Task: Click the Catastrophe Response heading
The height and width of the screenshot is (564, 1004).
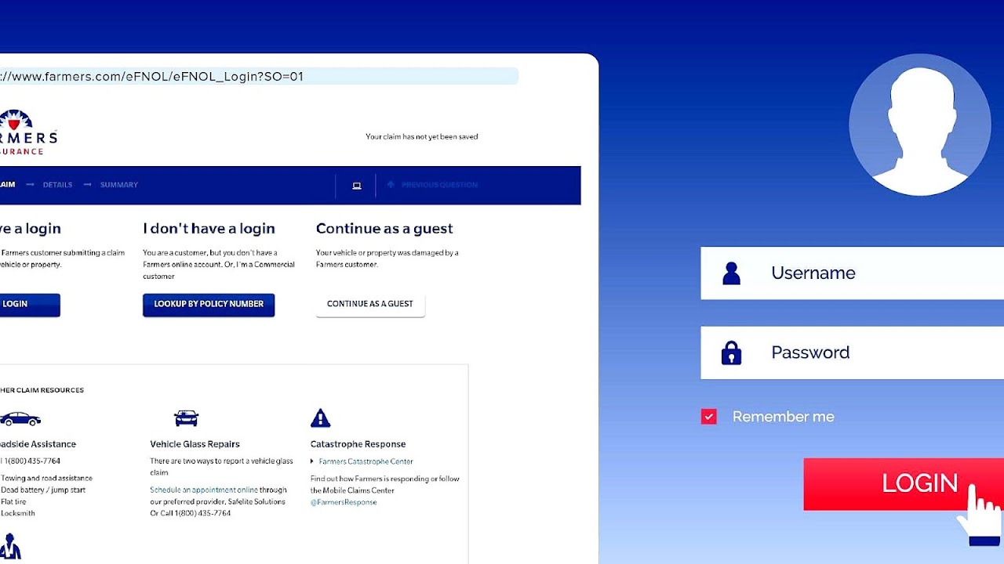Action: coord(358,444)
